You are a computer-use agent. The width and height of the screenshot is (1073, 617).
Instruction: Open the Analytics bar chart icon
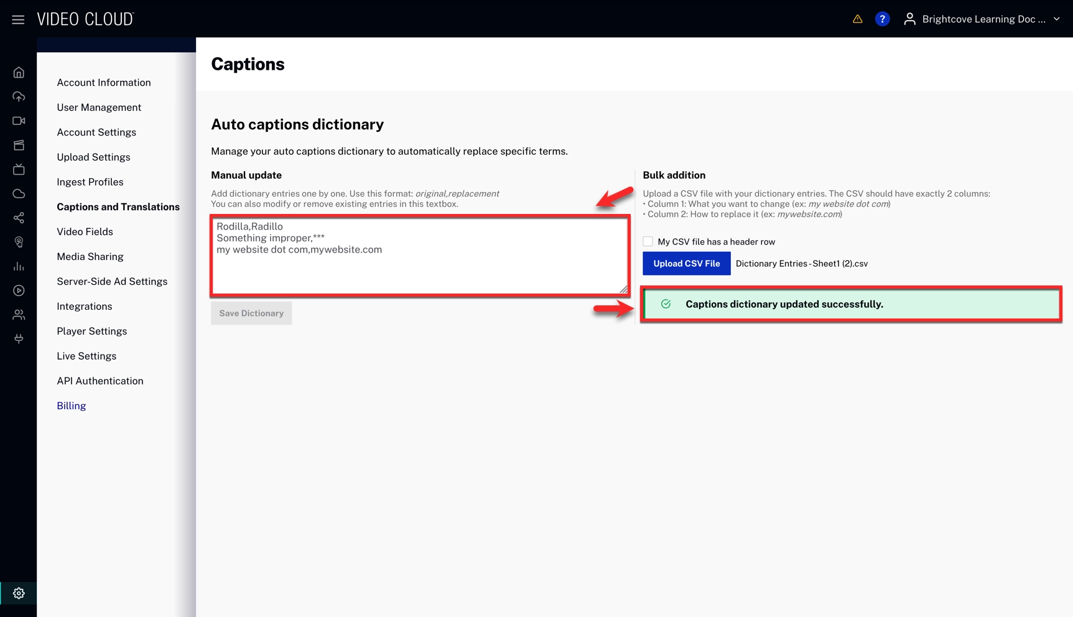(x=19, y=266)
